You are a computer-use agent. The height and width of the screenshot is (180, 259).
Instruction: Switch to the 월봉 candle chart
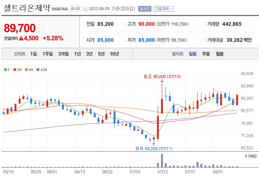coord(219,54)
